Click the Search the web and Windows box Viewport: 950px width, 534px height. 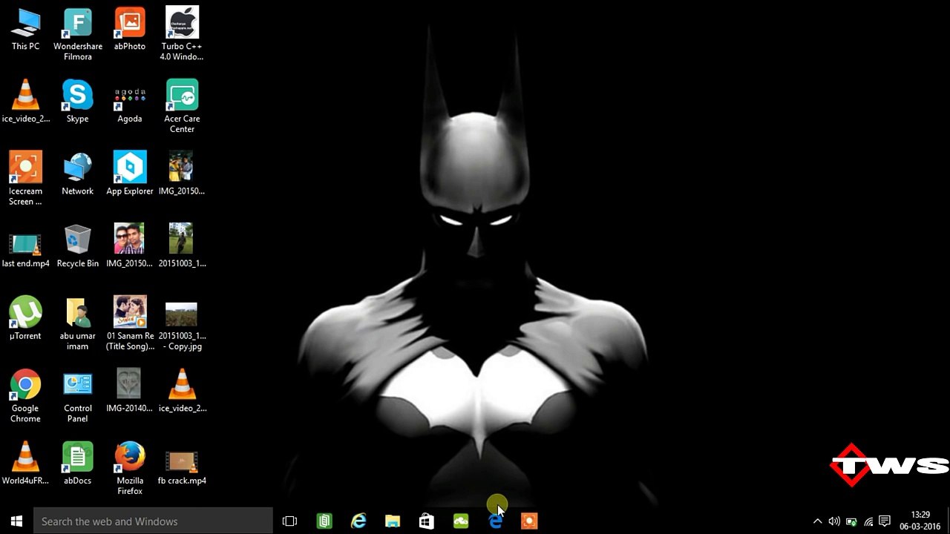pos(154,521)
